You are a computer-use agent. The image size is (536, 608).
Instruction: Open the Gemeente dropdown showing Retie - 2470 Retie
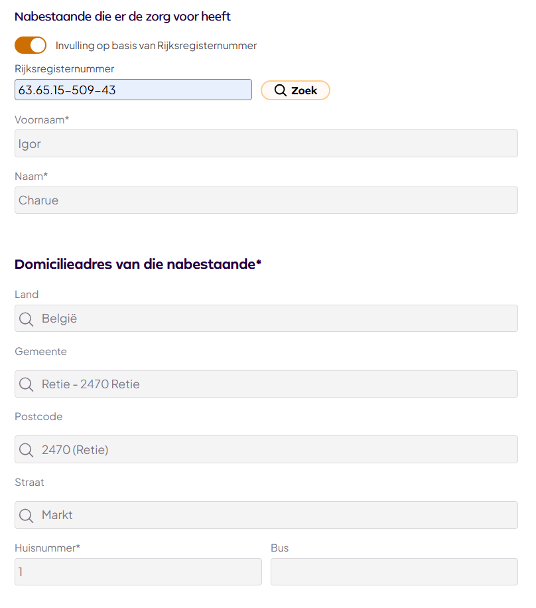click(266, 384)
